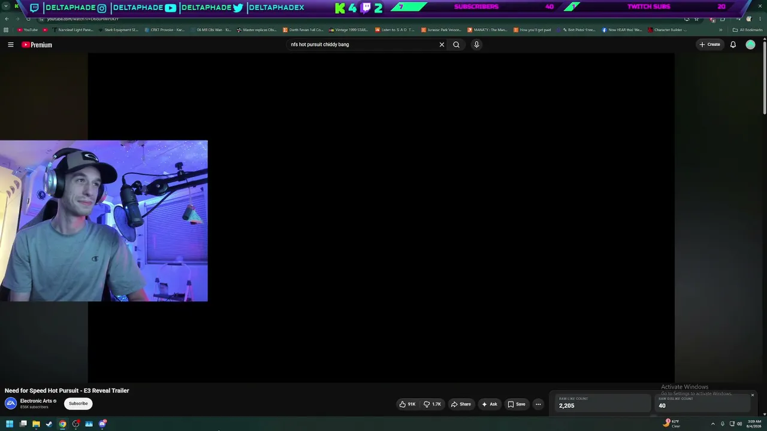Click the raw like count 2,205
The height and width of the screenshot is (431, 767).
tap(566, 405)
